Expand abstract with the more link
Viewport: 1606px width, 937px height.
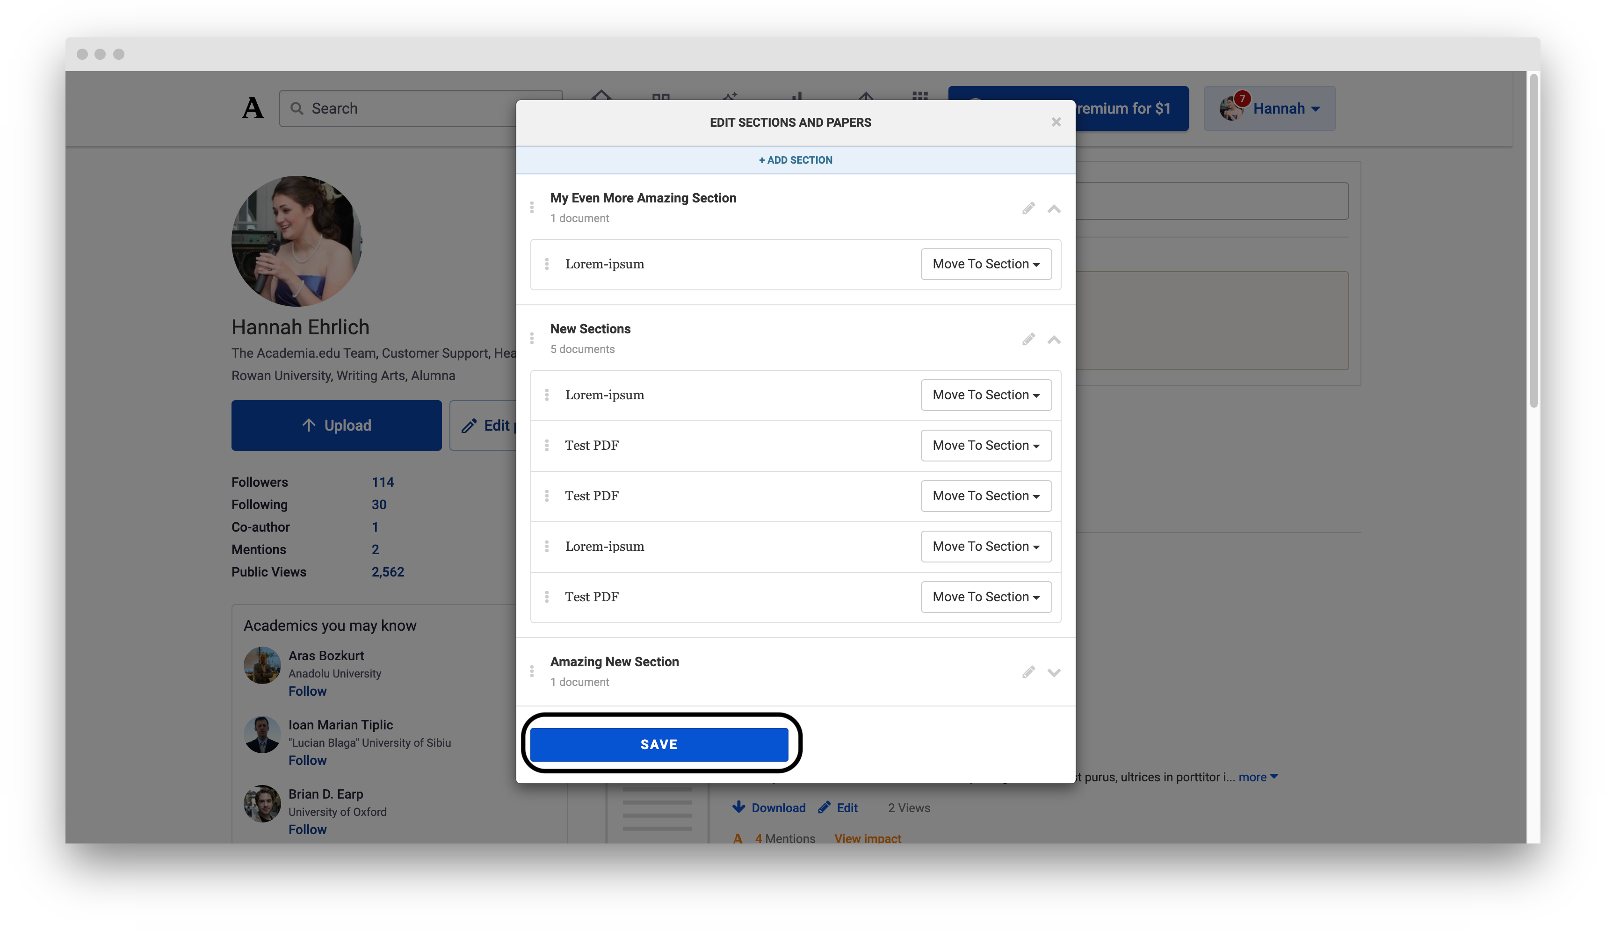1258,777
